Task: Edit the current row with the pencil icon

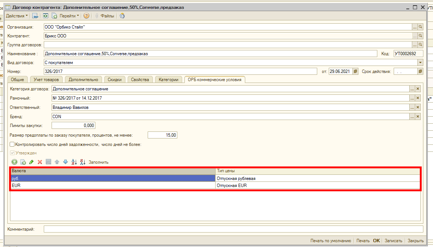Action: pyautogui.click(x=31, y=162)
